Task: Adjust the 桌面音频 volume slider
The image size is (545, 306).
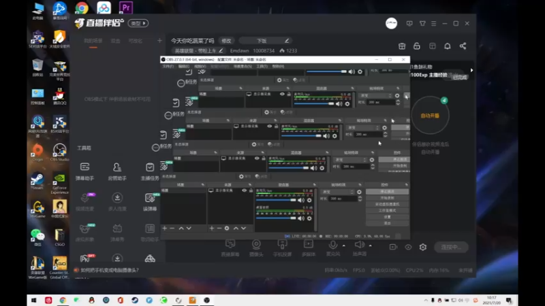Action: [276, 218]
